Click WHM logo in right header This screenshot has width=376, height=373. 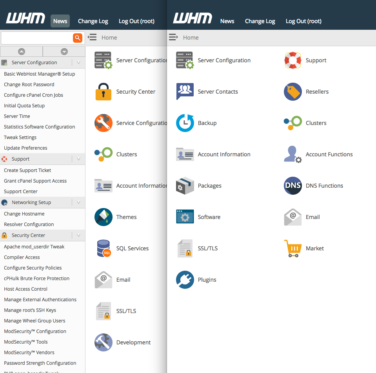(193, 18)
